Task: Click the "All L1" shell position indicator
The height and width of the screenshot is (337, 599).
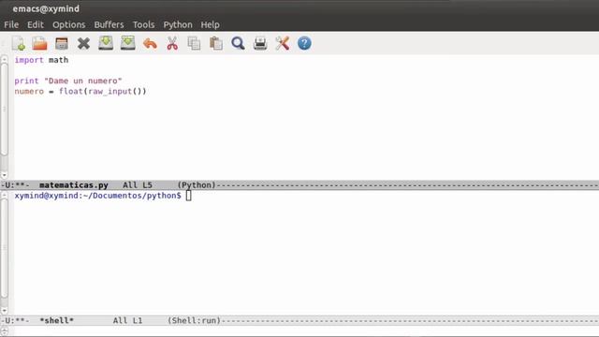Action: (127, 320)
